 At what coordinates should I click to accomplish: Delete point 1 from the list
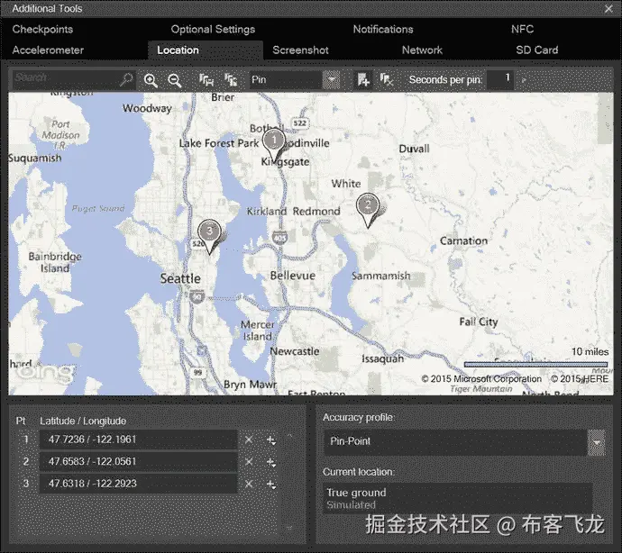[x=249, y=440]
